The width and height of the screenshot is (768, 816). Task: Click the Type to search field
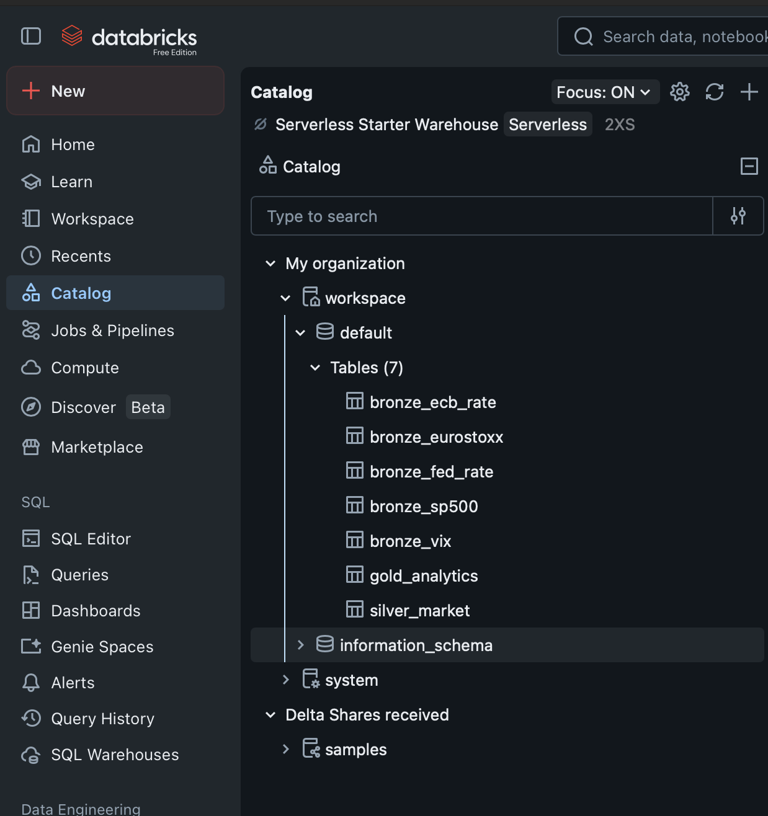point(482,216)
